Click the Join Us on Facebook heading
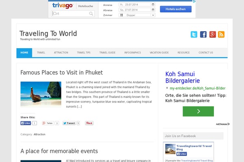244x162 pixels. pyautogui.click(x=180, y=136)
